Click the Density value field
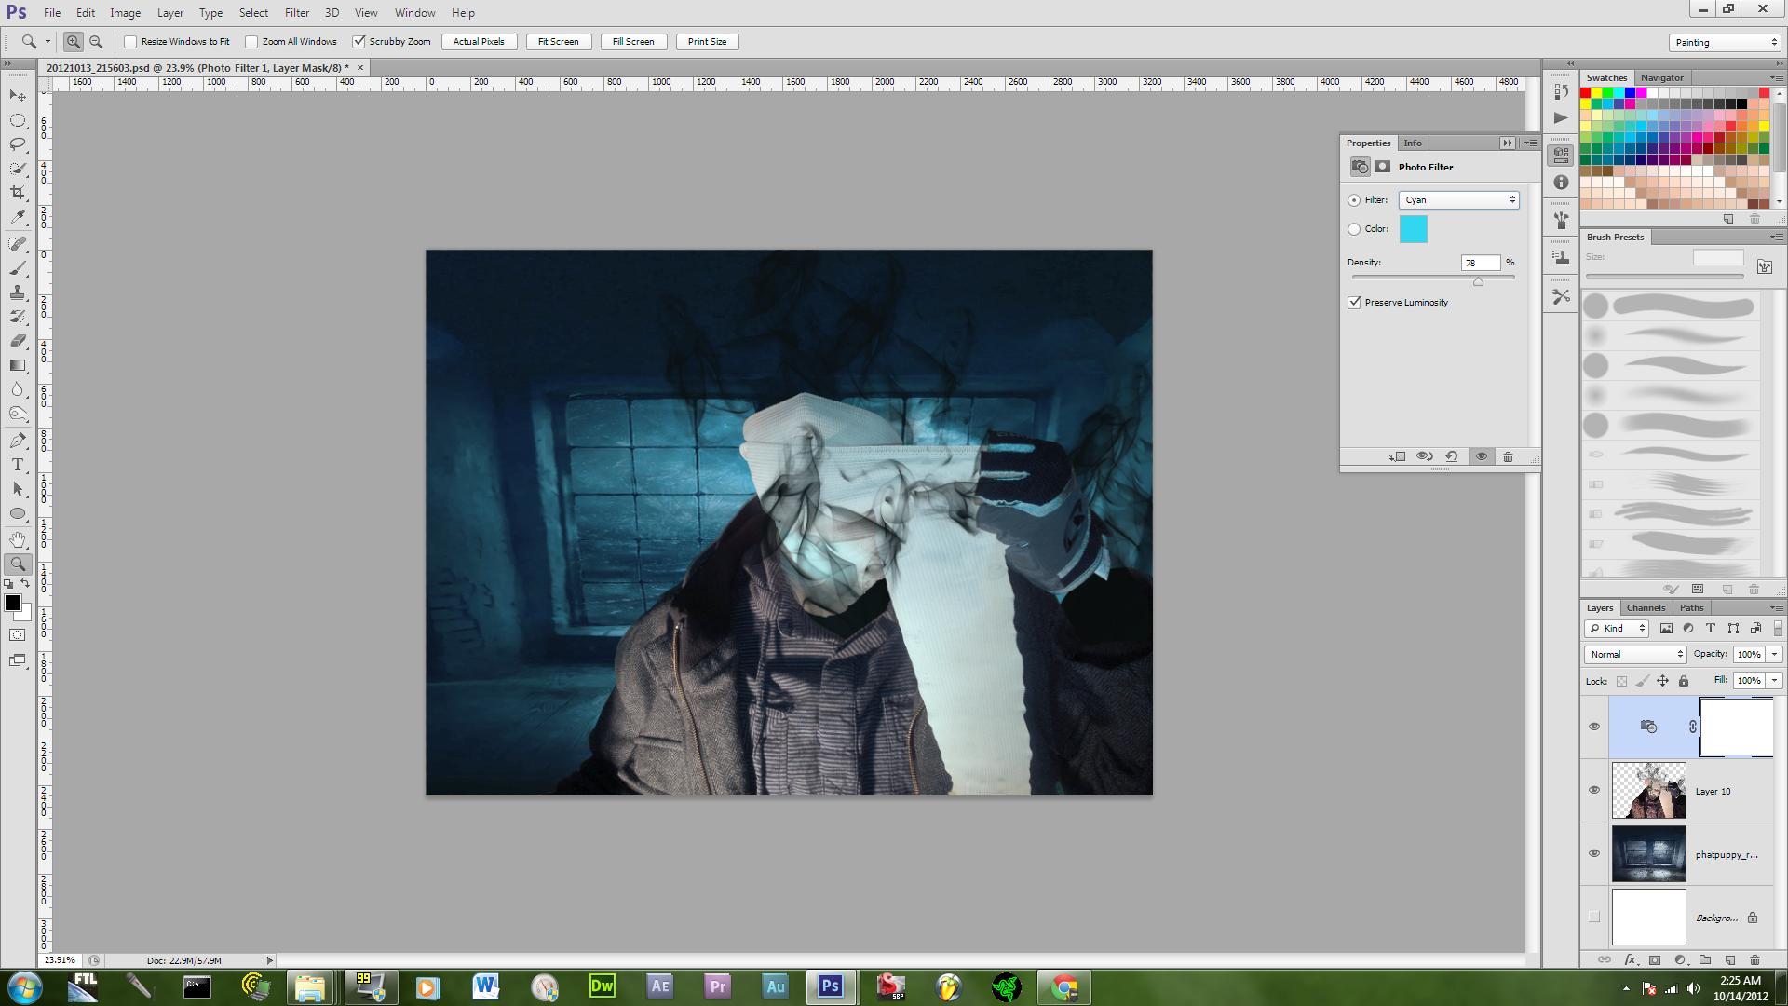1788x1006 pixels. tap(1480, 263)
